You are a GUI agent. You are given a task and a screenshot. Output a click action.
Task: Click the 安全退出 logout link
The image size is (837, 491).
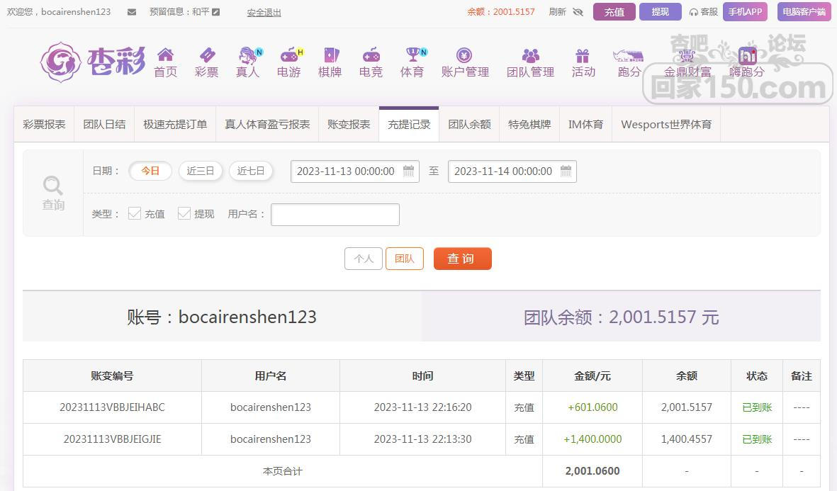click(x=264, y=13)
